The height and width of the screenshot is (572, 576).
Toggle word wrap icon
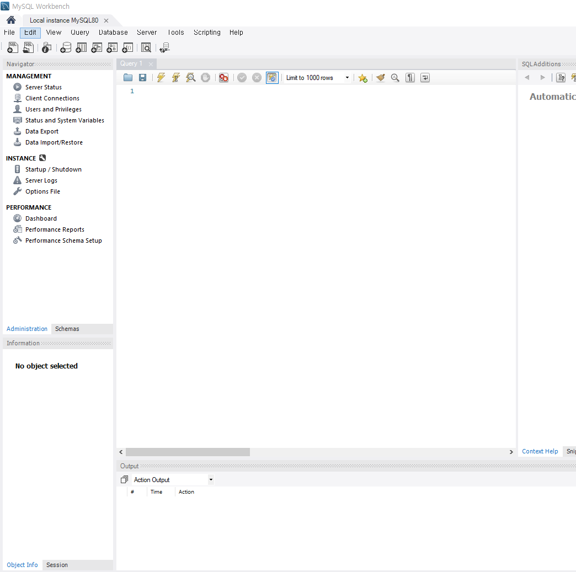pos(425,78)
